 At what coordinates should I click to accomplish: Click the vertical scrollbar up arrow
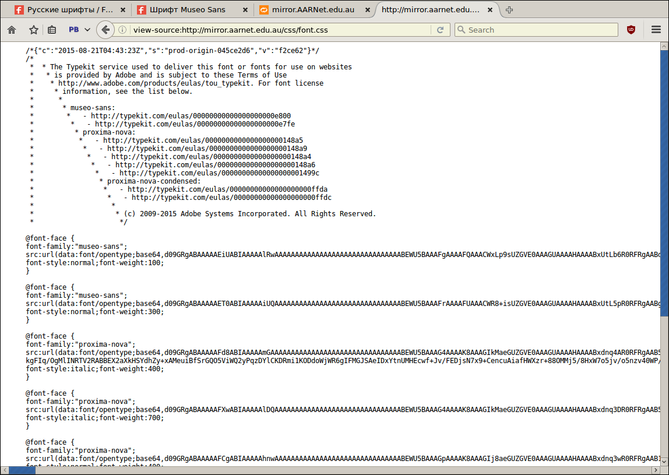click(x=664, y=46)
